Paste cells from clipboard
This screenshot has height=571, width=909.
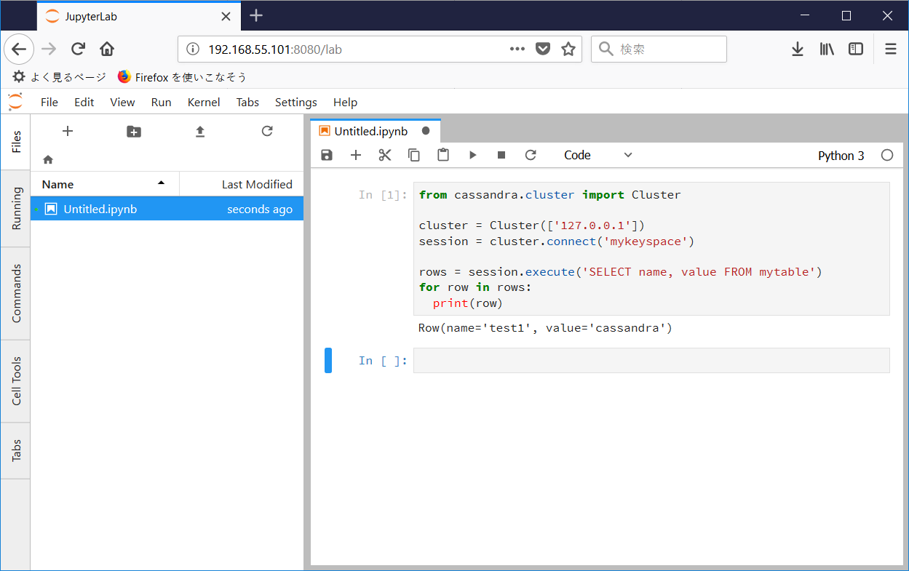[443, 155]
